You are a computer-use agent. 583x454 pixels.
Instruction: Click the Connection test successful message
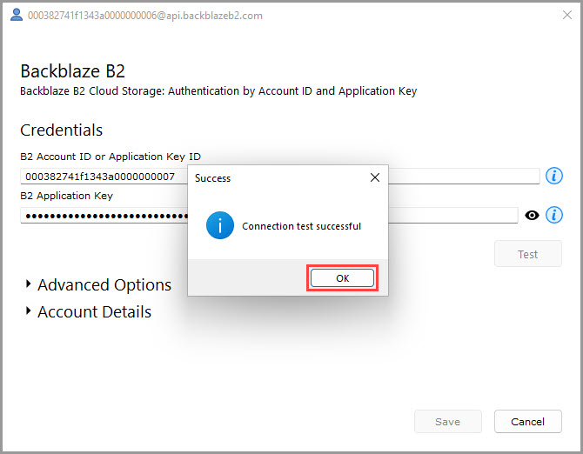[x=301, y=226]
